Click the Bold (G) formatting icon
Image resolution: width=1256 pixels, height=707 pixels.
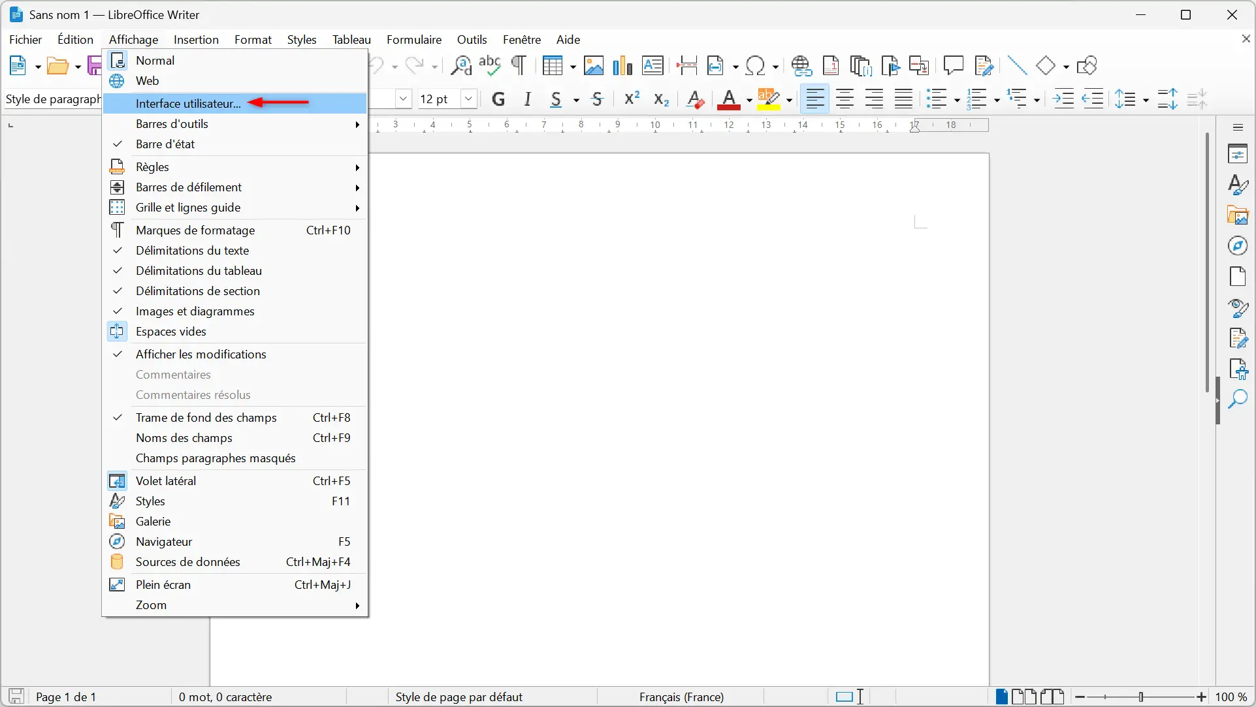coord(498,99)
